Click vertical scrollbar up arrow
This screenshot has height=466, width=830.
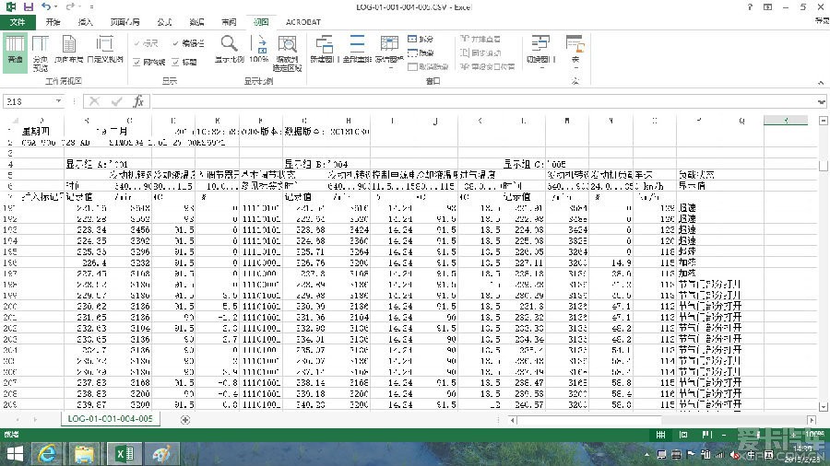(824, 121)
